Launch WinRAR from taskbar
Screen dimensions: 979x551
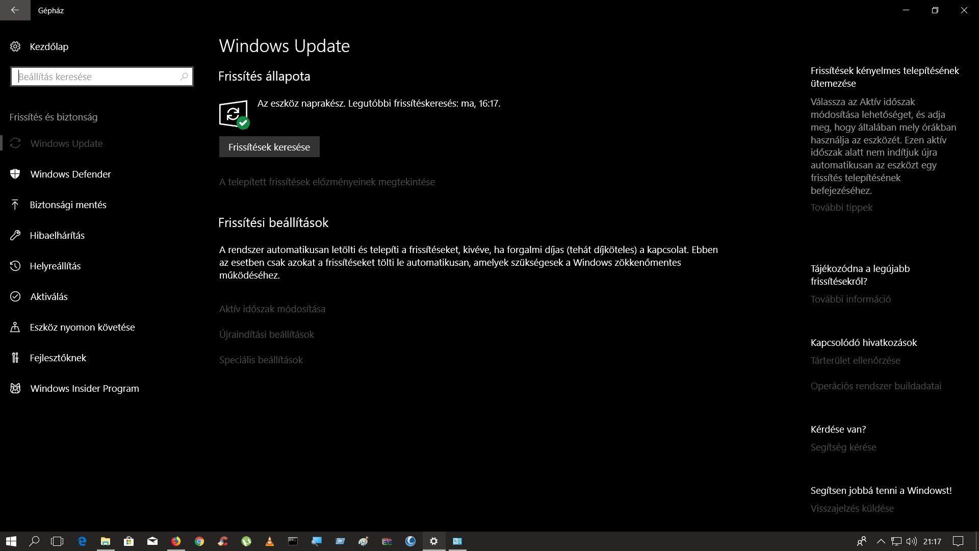[x=387, y=541]
